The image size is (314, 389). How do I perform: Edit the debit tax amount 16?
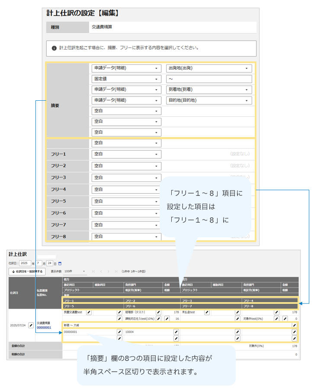point(167,319)
